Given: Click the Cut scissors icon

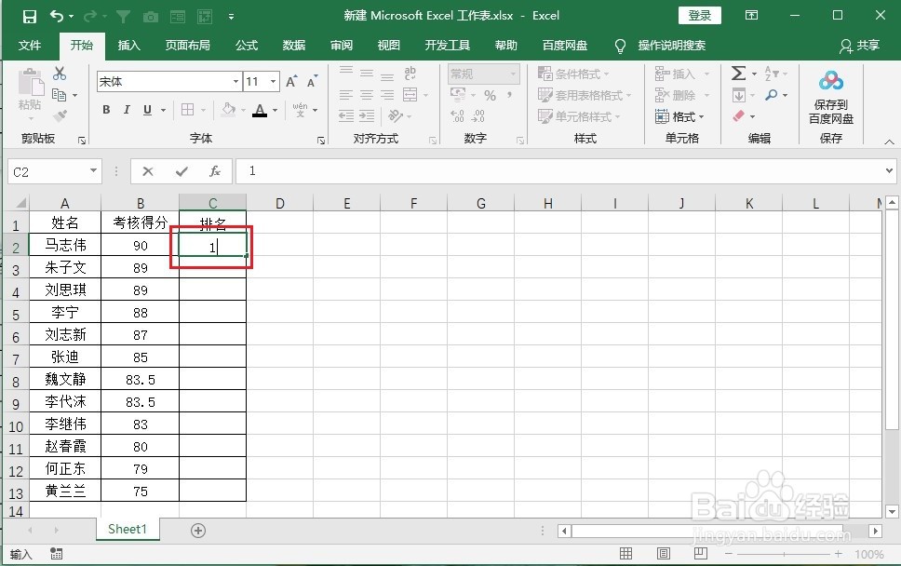Looking at the screenshot, I should coord(60,74).
